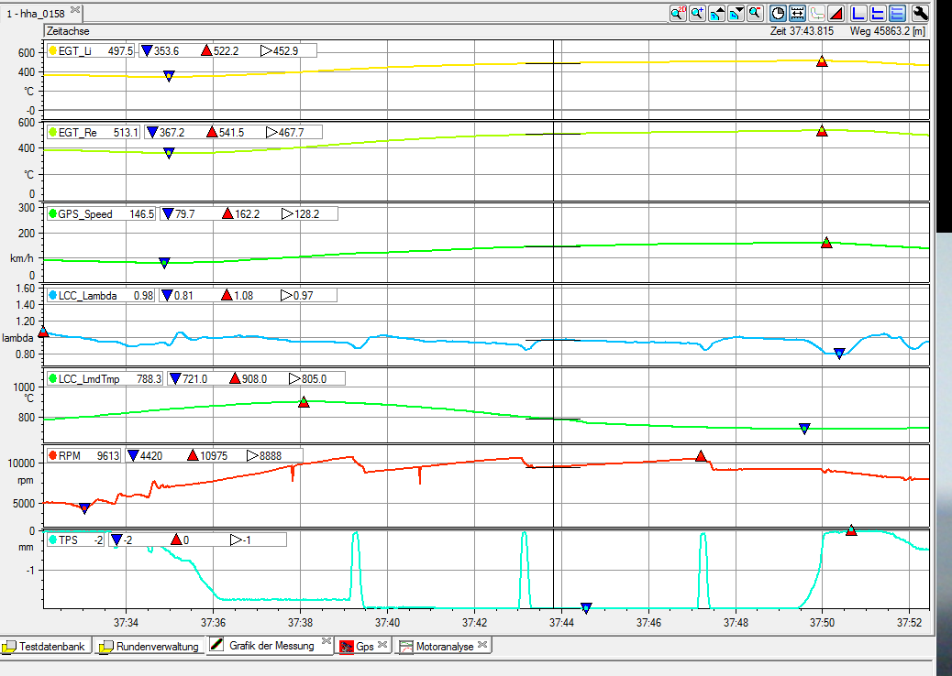This screenshot has width=952, height=676.
Task: Click the track map outline icon
Action: 817,13
